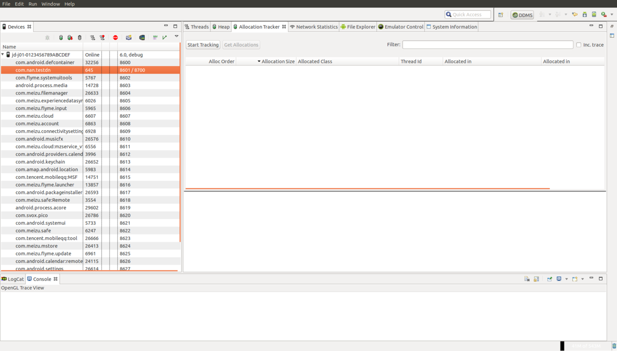Open the Display Selected Console dropdown arrow

[567, 279]
